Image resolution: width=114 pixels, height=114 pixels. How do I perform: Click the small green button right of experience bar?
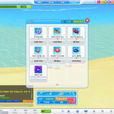click(30, 7)
